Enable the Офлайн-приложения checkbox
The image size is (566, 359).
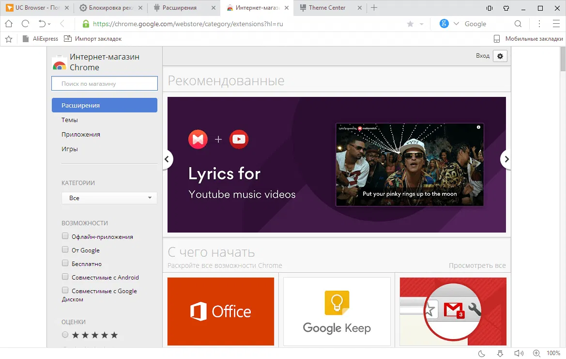point(65,236)
